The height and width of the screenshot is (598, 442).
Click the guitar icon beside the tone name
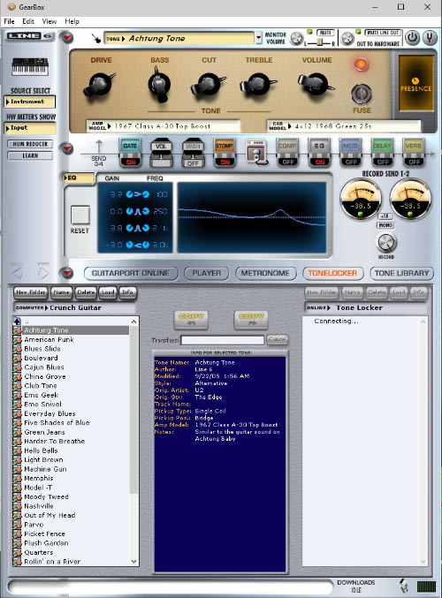[95, 39]
